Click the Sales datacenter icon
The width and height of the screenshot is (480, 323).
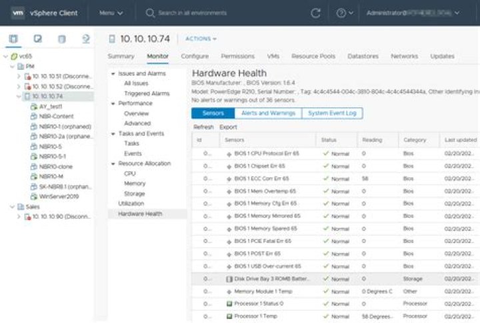[x=21, y=206]
